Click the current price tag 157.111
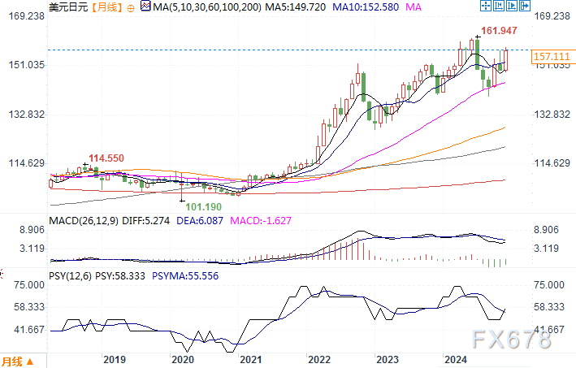Viewport: 576px width, 368px height. point(551,56)
